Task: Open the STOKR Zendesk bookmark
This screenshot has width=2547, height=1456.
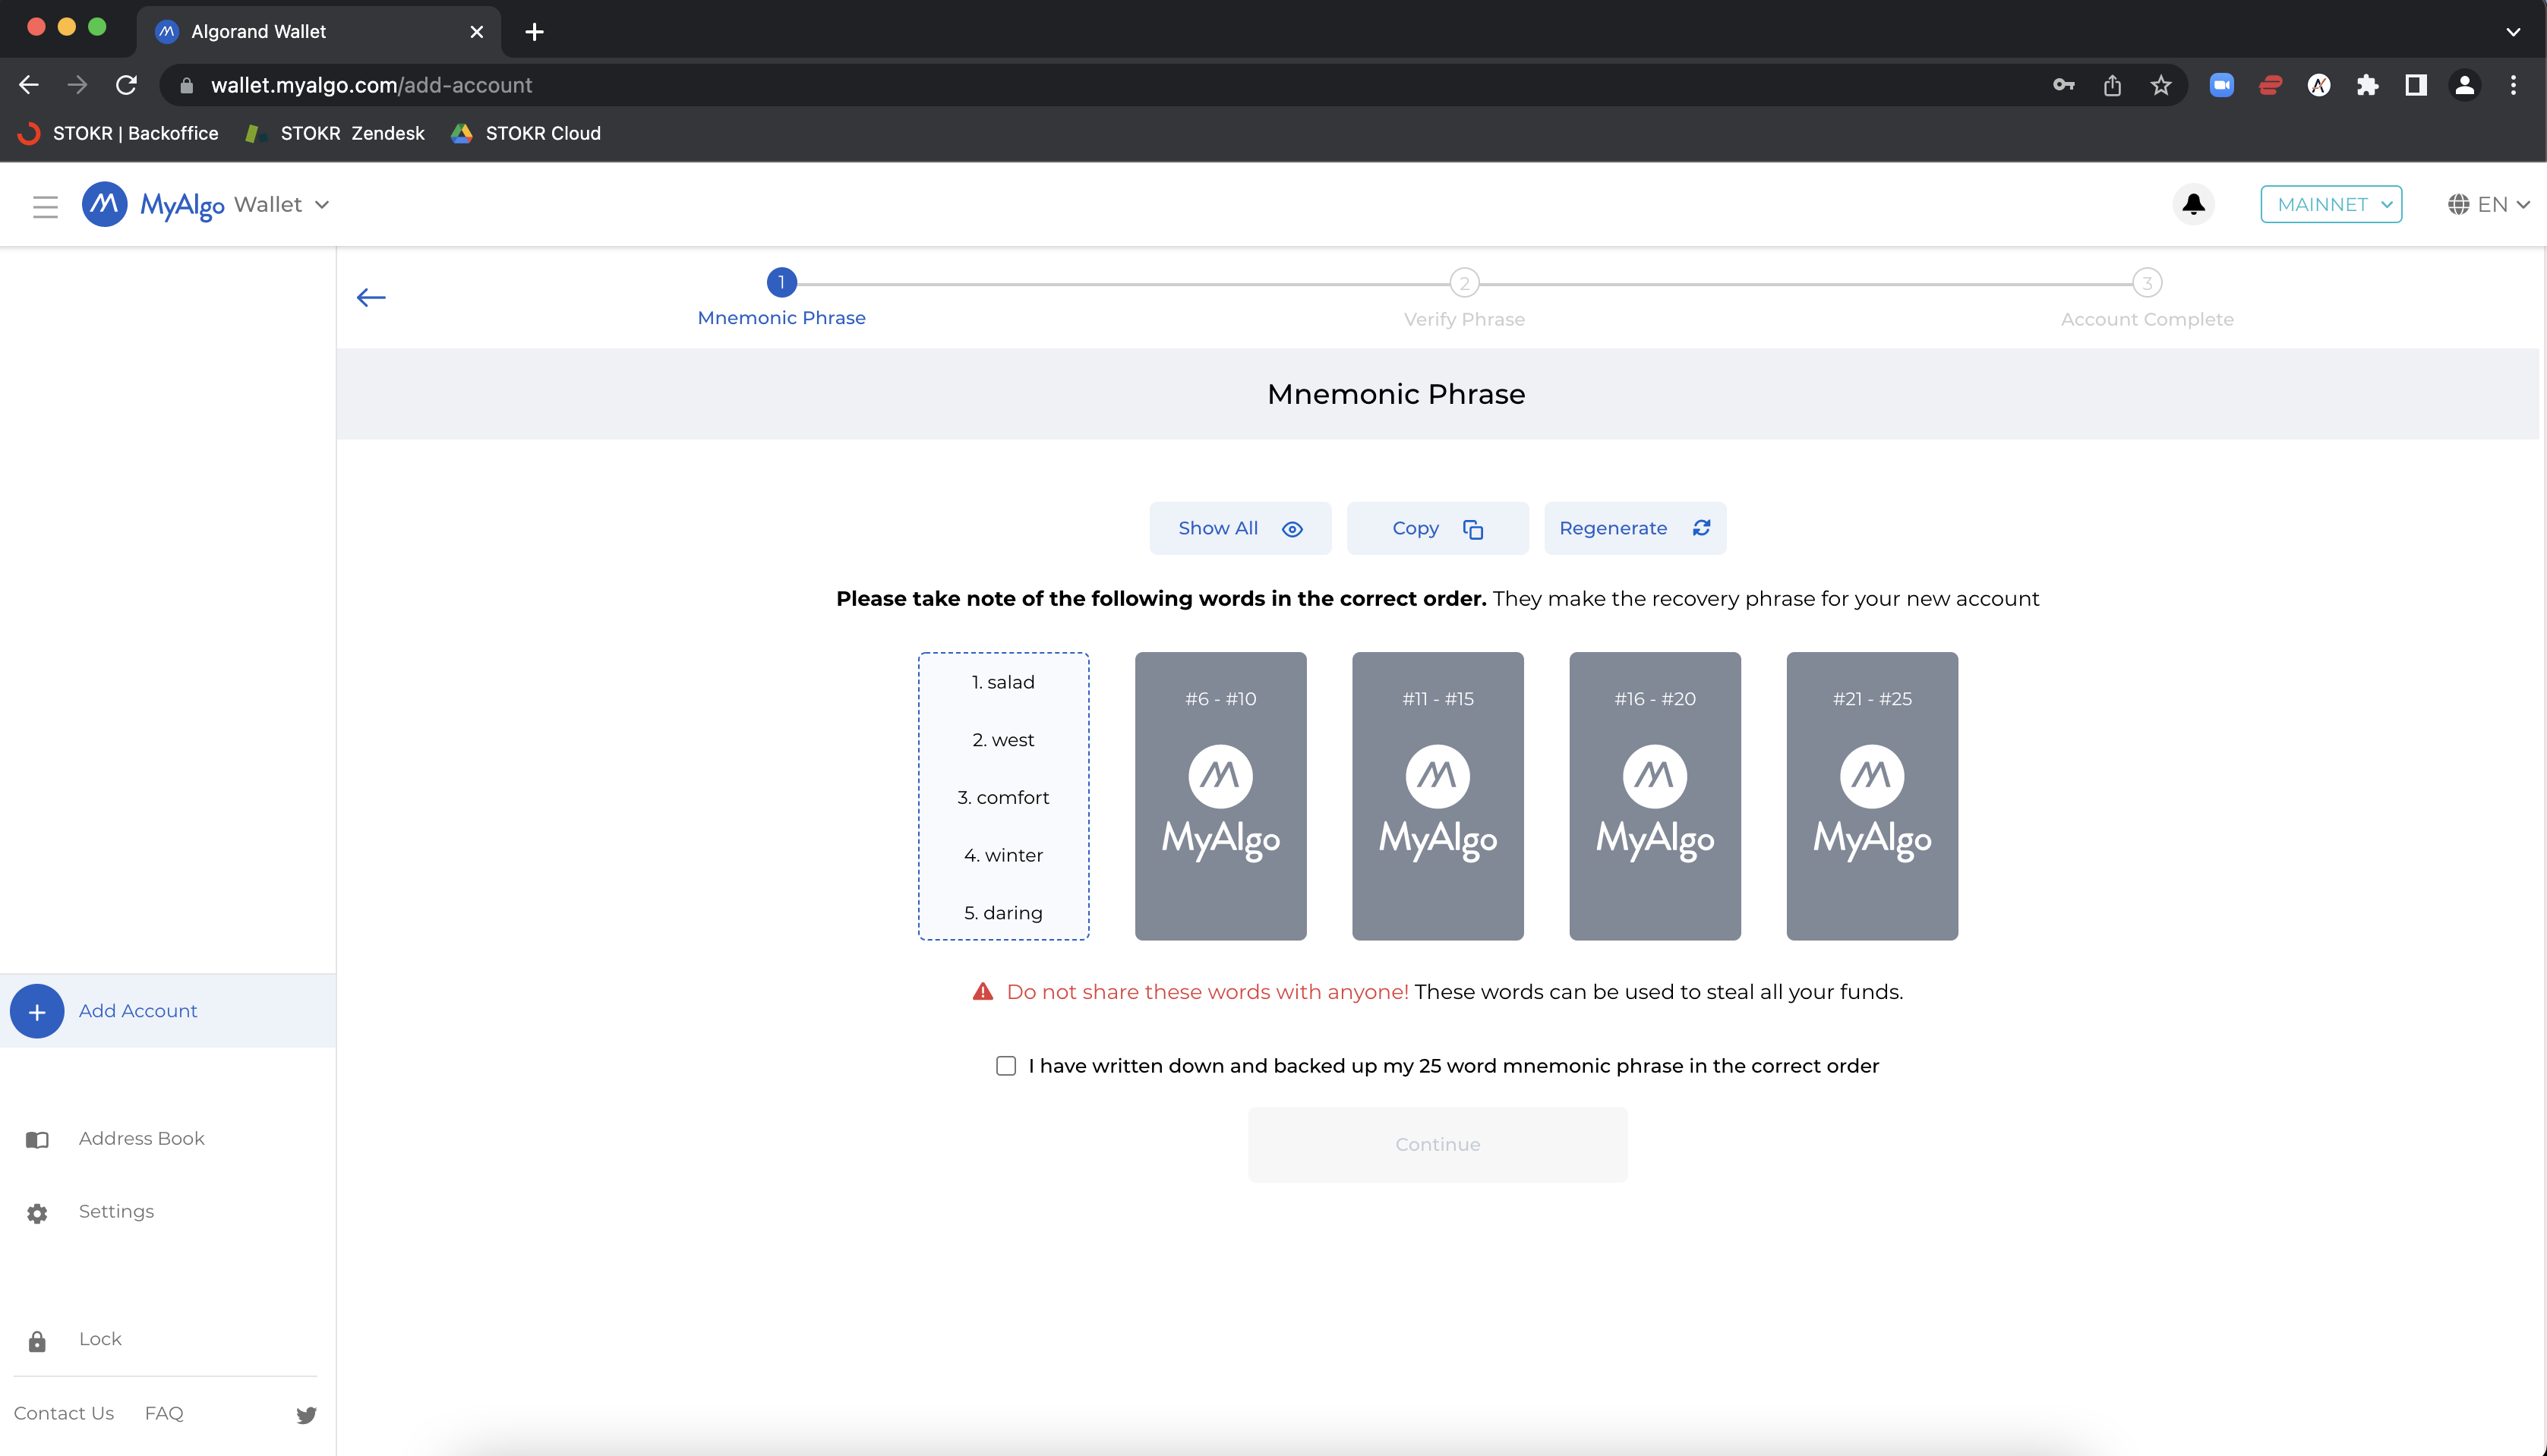Action: coord(335,133)
